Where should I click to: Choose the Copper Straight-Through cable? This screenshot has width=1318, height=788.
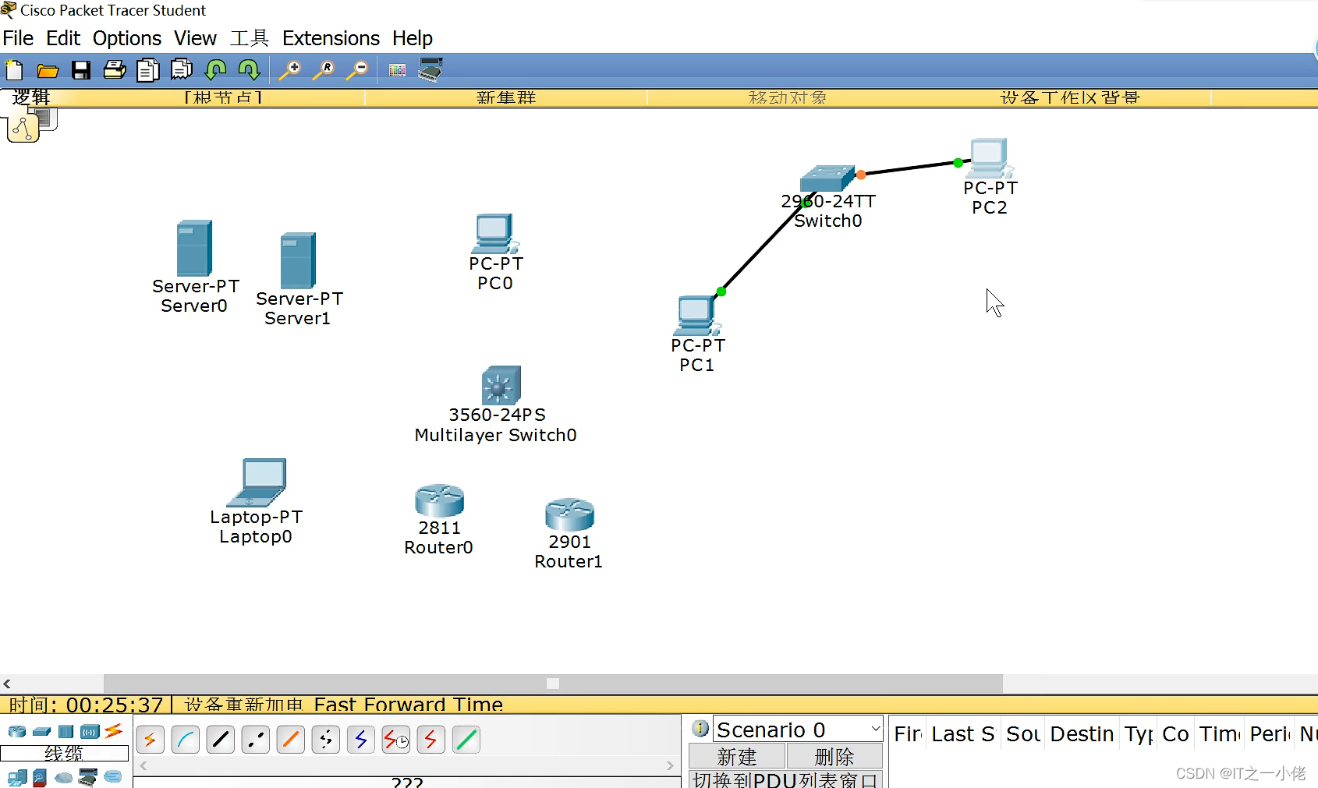point(221,739)
